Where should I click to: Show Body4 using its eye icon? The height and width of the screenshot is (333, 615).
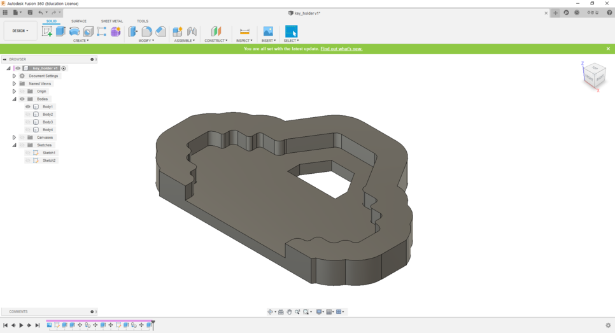click(x=28, y=129)
